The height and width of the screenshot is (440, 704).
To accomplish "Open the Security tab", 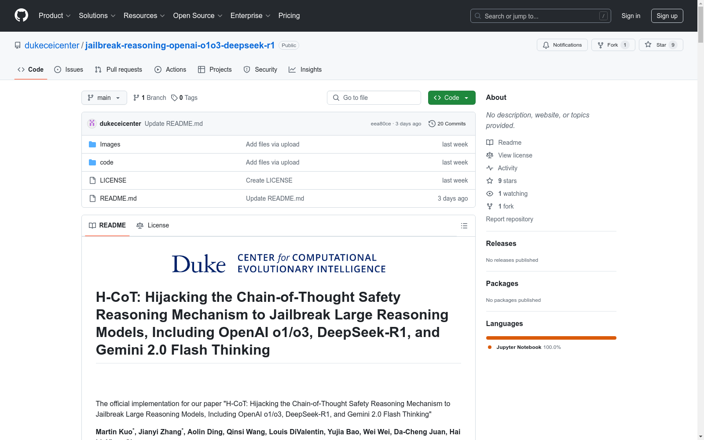I will [260, 70].
